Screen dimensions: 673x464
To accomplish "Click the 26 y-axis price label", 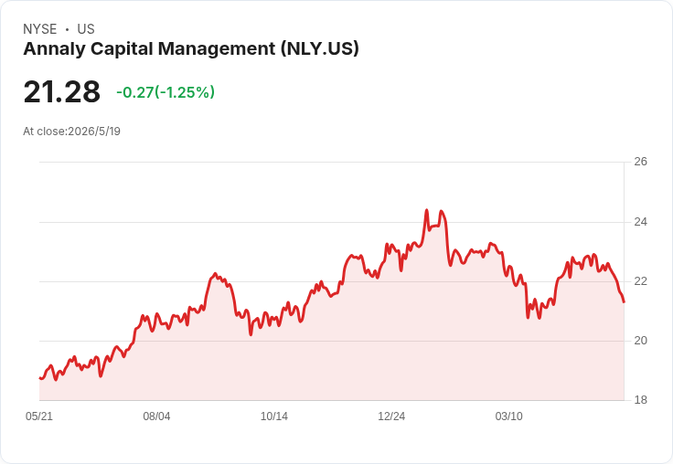I will 640,162.
